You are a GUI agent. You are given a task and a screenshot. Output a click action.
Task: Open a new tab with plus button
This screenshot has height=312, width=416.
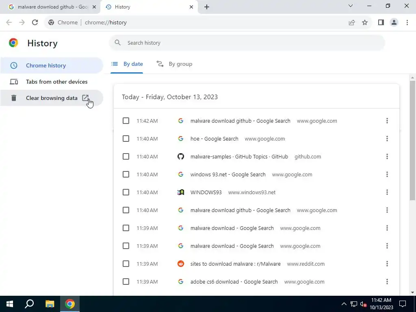click(x=207, y=7)
